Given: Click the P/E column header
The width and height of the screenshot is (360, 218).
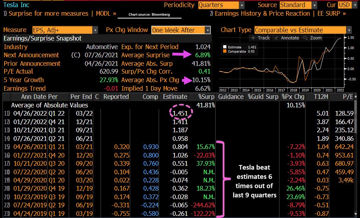Looking at the screenshot, I should point(348,97).
